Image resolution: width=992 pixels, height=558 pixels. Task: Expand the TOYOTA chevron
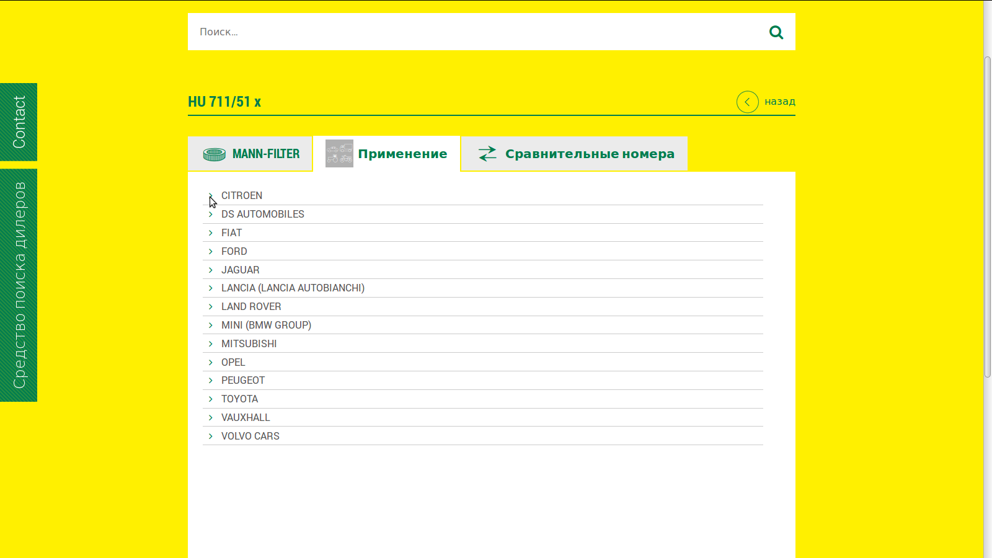[x=211, y=399]
